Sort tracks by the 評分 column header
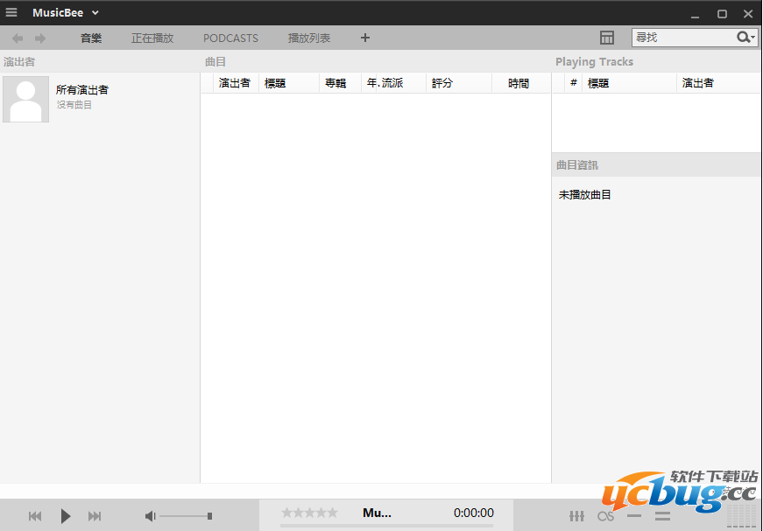763x531 pixels. 442,83
